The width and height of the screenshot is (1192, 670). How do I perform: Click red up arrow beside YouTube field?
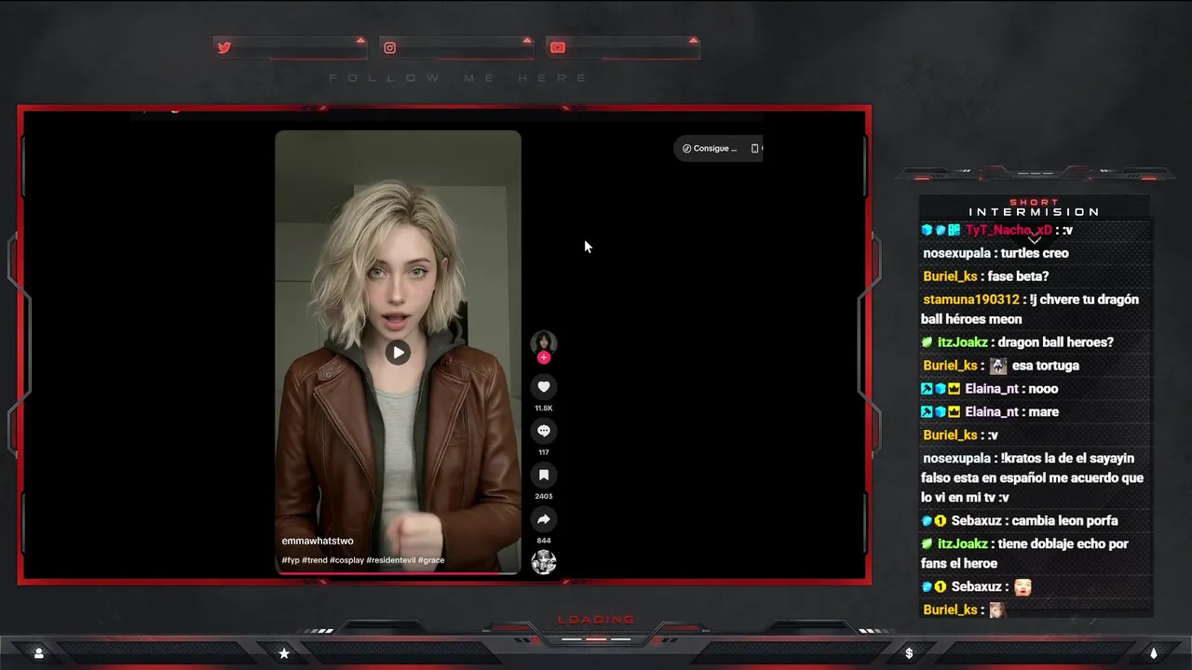coord(693,40)
